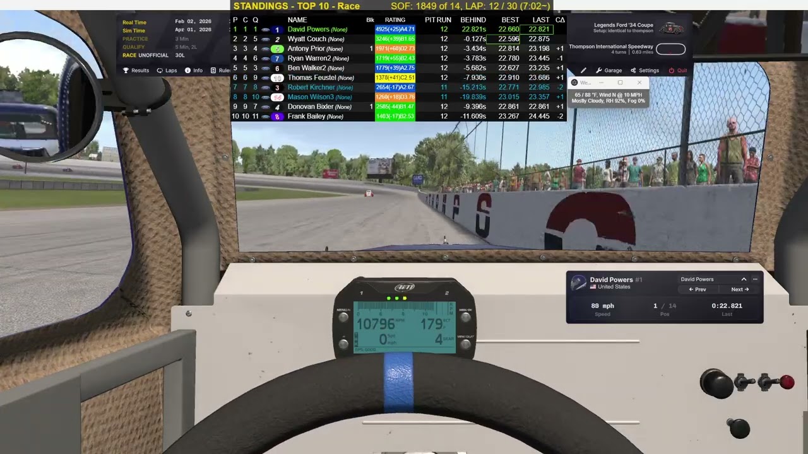The image size is (808, 454).
Task: Close the weather widget window
Action: tap(639, 83)
